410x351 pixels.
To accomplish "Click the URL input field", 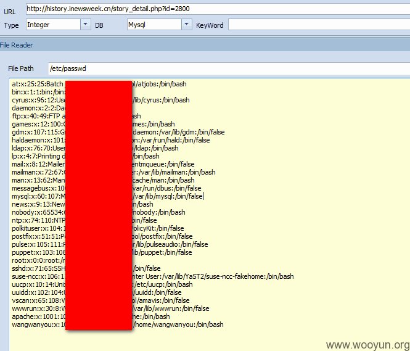I will [218, 9].
